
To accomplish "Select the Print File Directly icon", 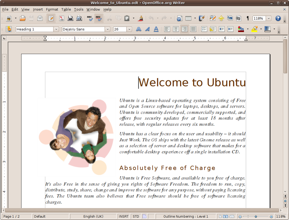I will click(70, 18).
